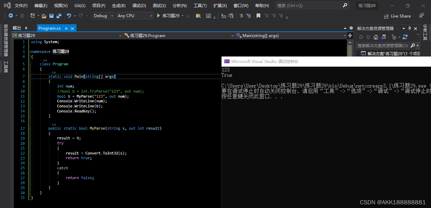This screenshot has width=431, height=208.
Task: Open the 生成(B) menu
Action: point(119,6)
